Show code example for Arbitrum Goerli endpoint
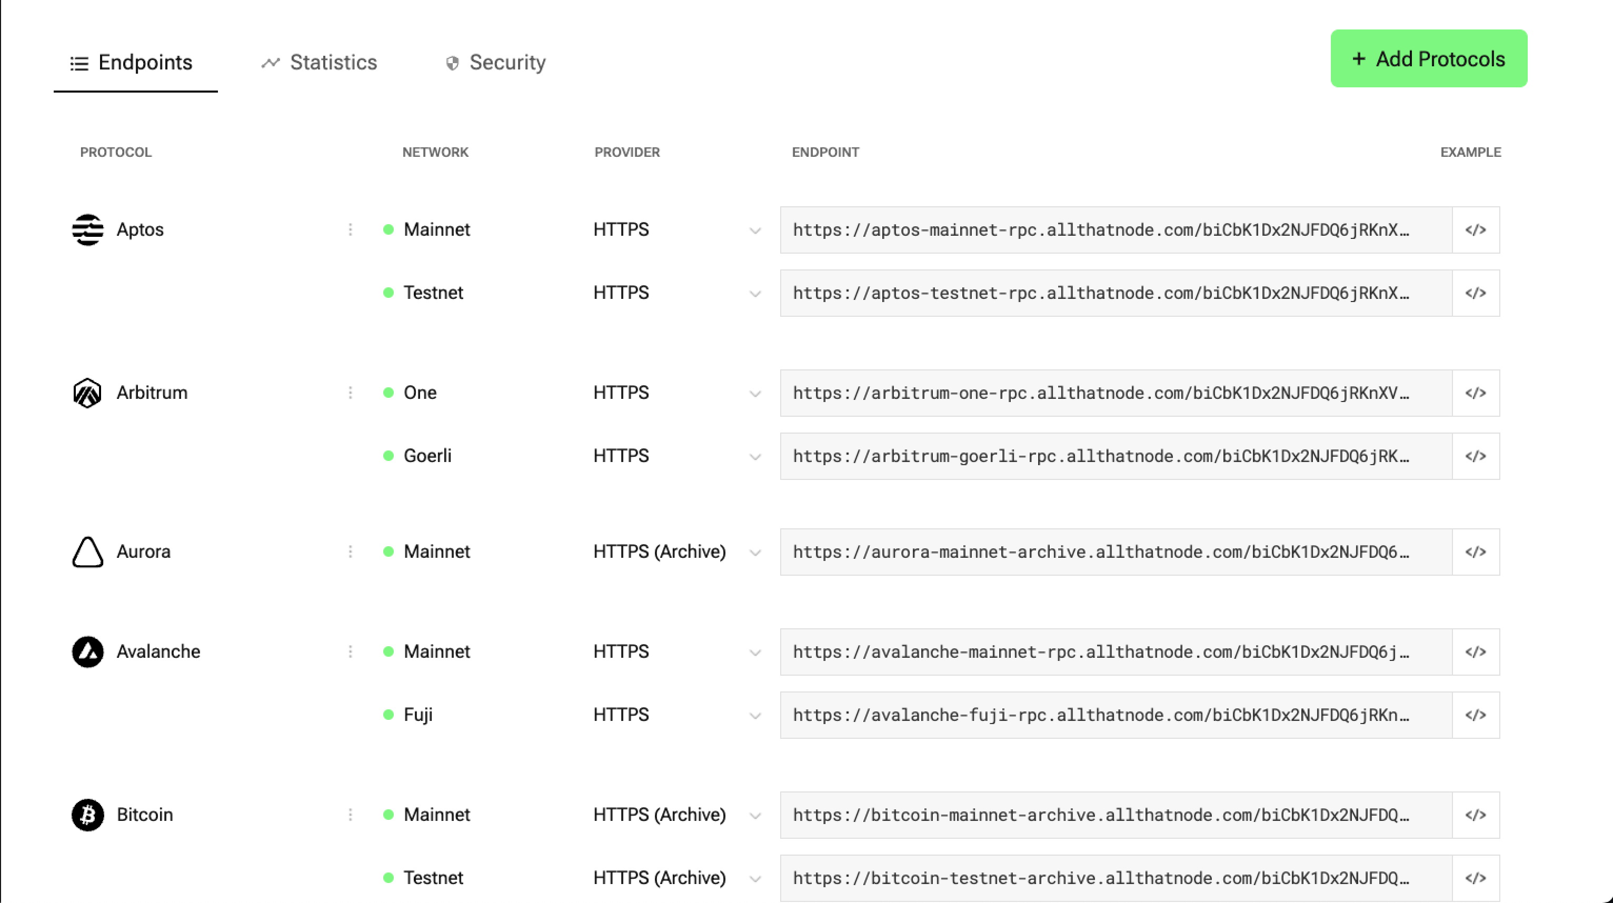The height and width of the screenshot is (903, 1613). pos(1476,456)
